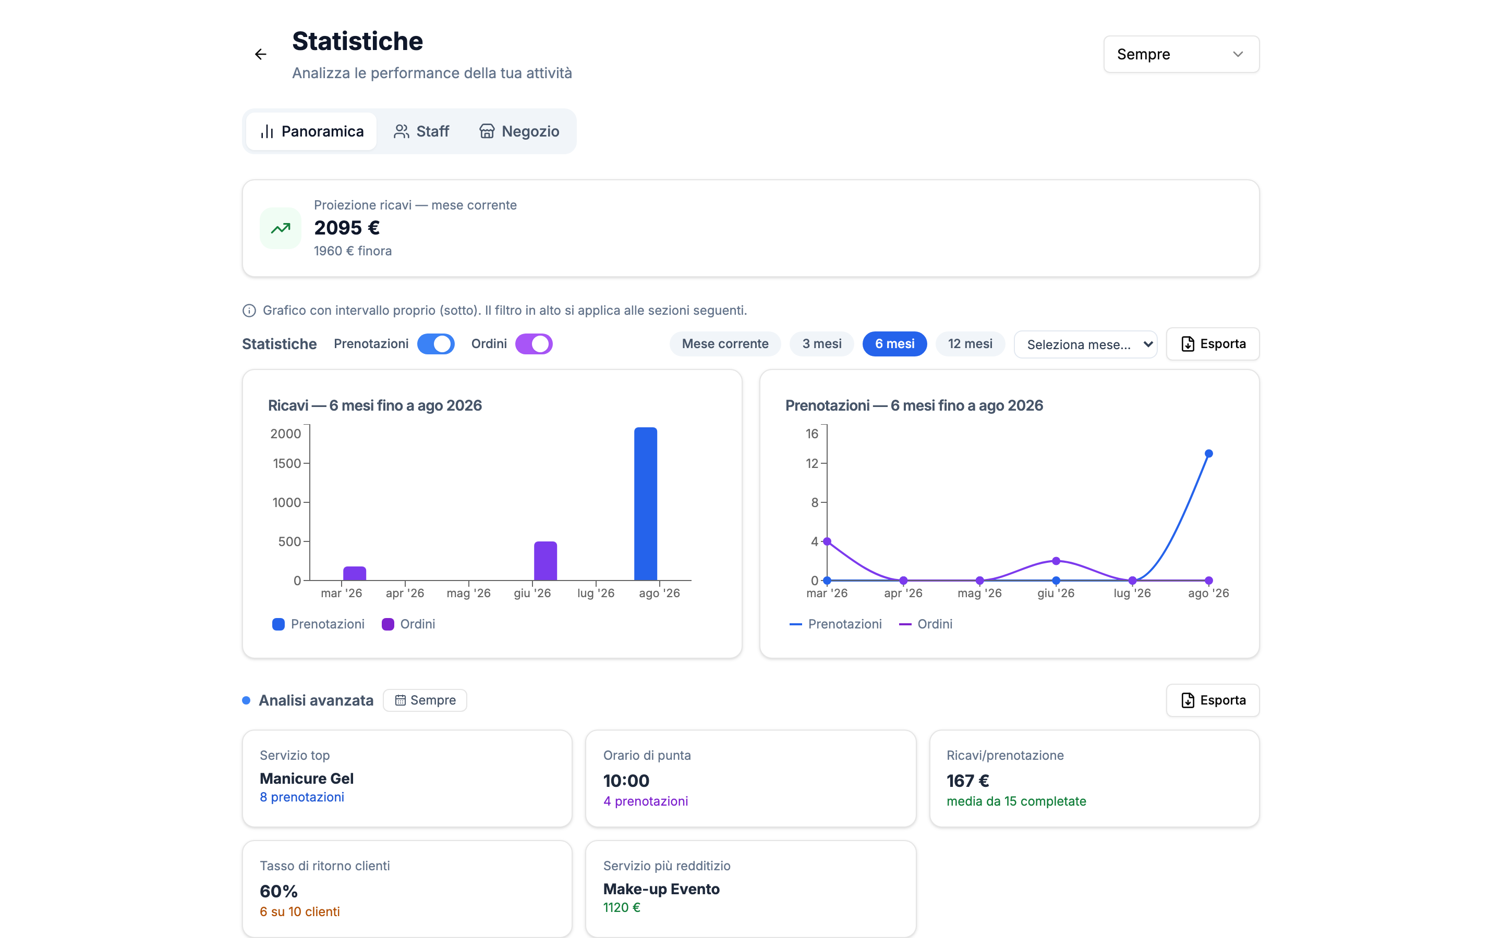Click the ago '26 Prenotazioni data point
1502x938 pixels.
[x=1208, y=453]
